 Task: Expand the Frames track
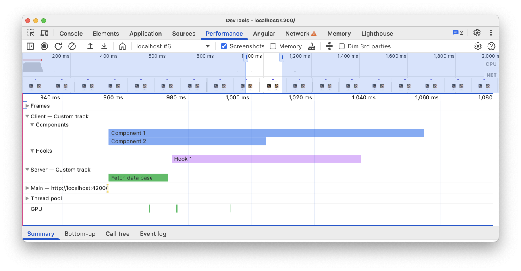tap(27, 106)
